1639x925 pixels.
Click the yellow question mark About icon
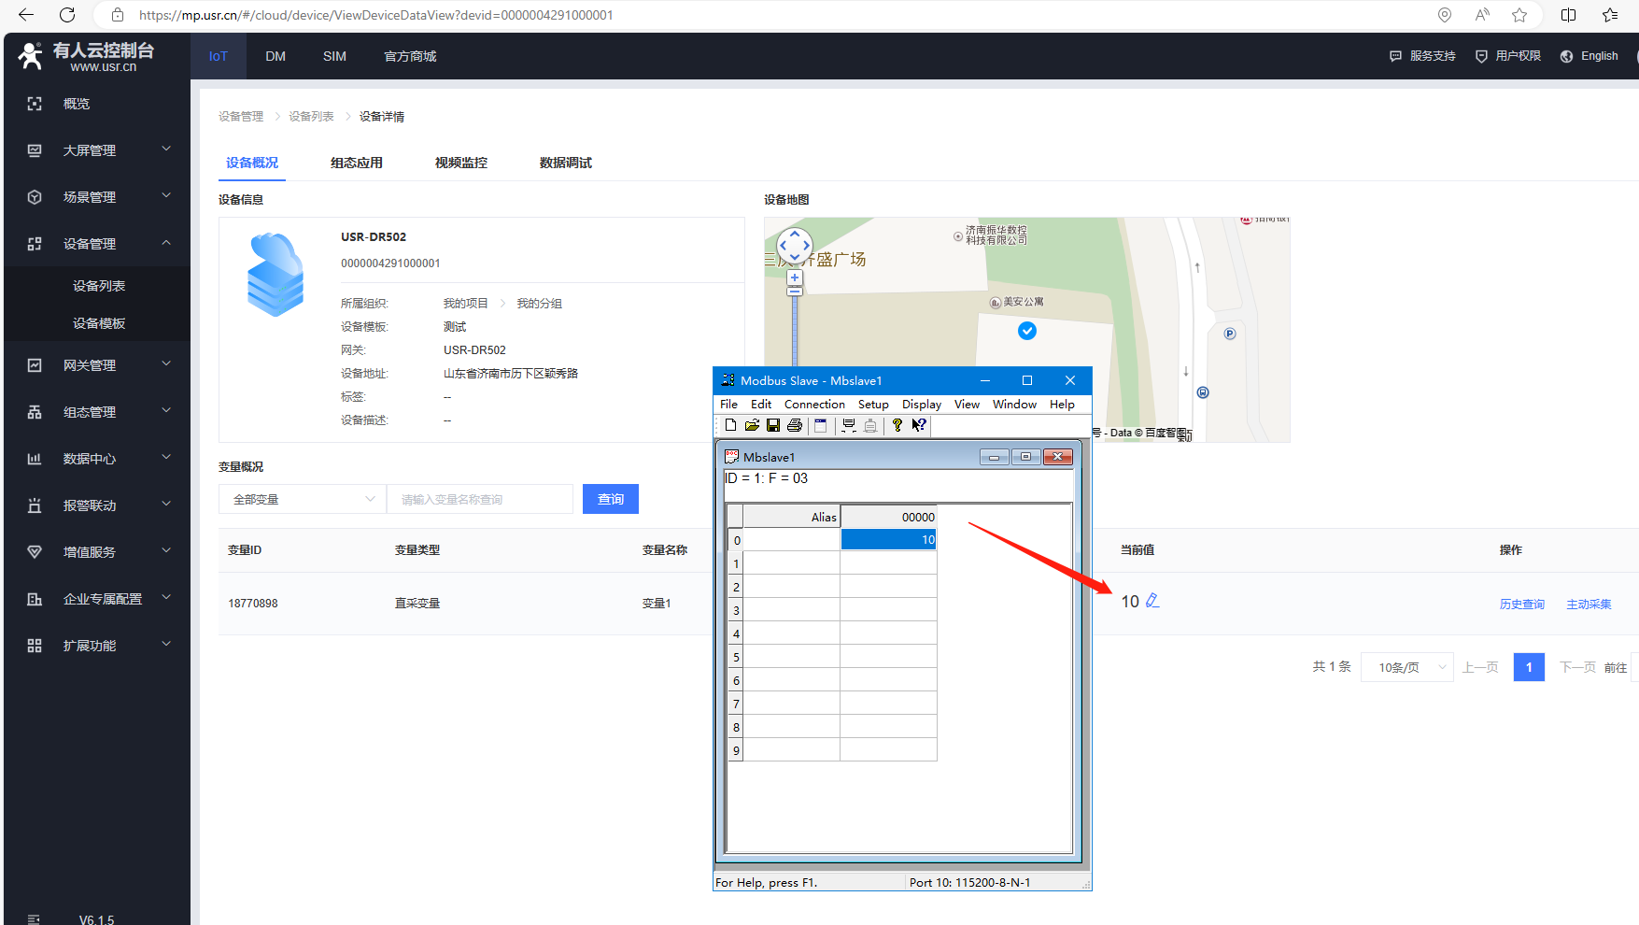coord(897,425)
